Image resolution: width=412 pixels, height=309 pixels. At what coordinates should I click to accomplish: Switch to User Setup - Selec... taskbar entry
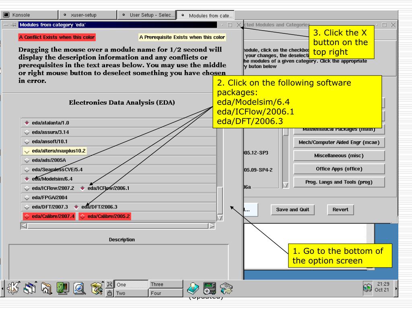[146, 15]
